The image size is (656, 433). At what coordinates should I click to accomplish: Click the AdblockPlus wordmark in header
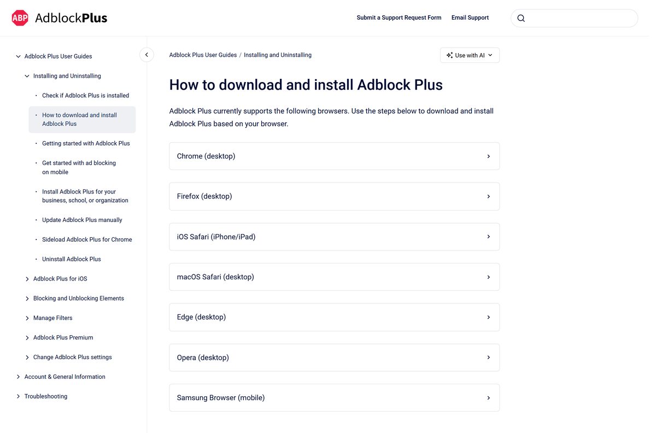click(71, 18)
